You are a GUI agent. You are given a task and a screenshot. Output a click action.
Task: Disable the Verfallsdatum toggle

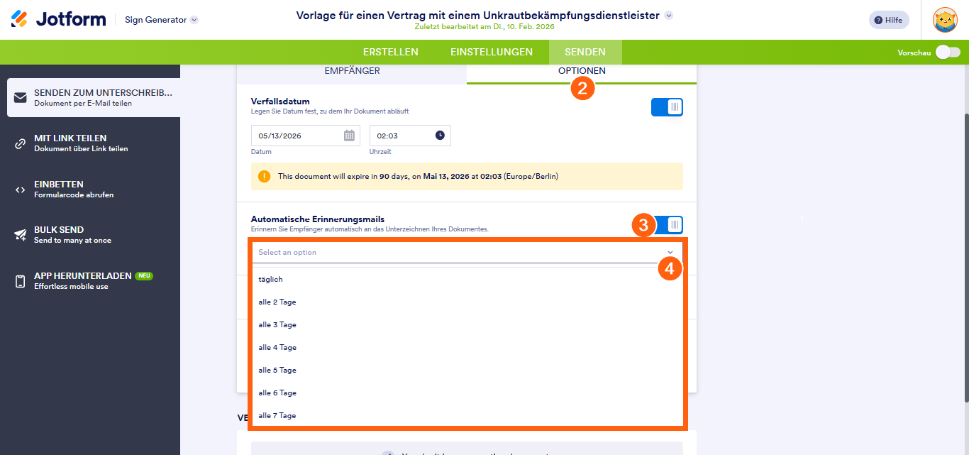(x=667, y=107)
